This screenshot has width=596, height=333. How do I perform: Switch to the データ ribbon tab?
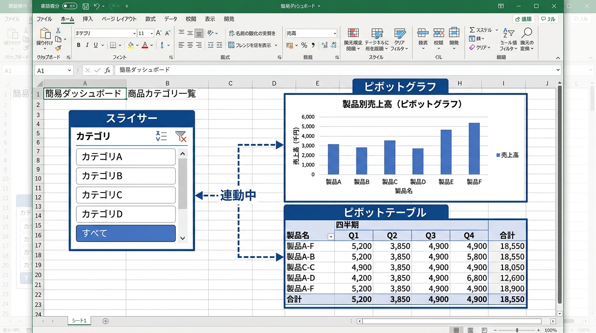pos(171,19)
